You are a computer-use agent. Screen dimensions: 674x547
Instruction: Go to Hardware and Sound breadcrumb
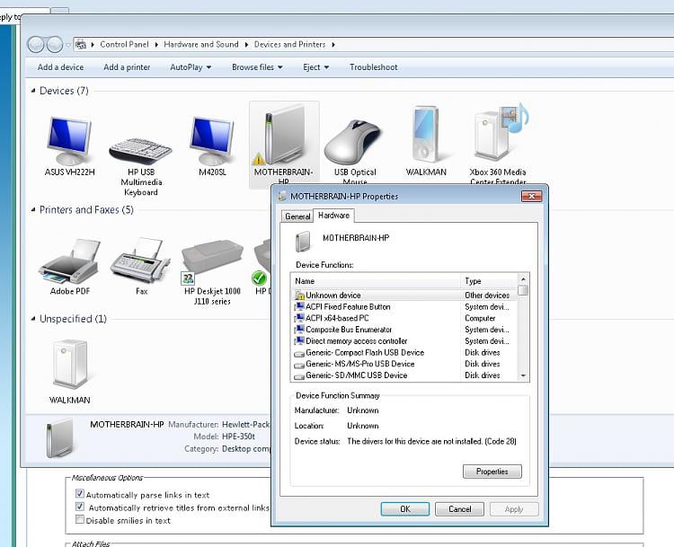tap(200, 44)
